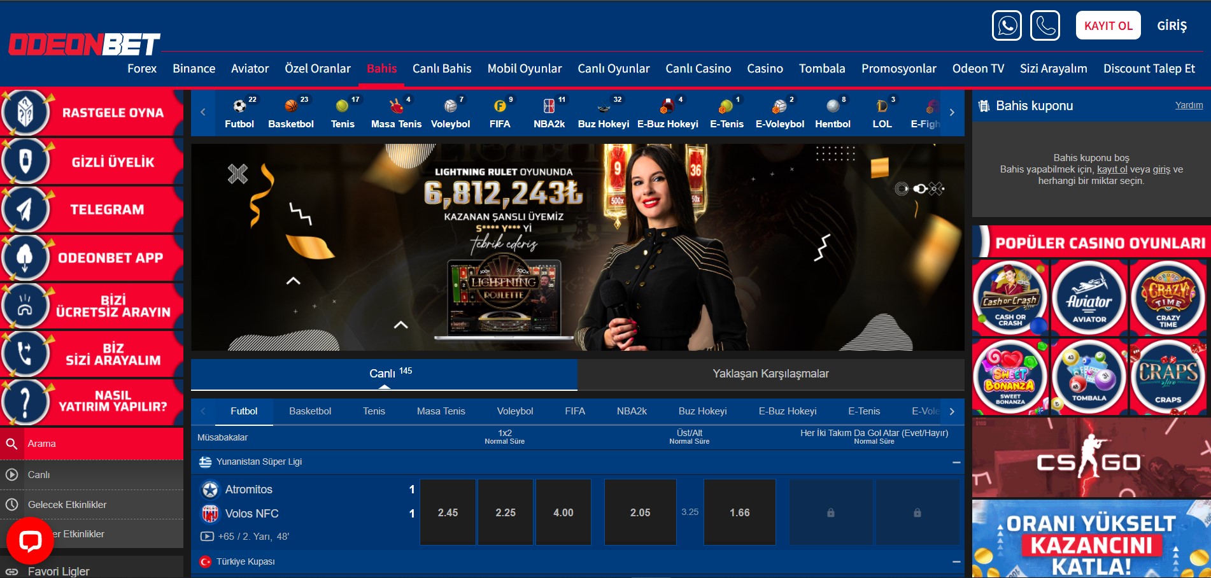Open Cash or Crash casino game
1211x578 pixels.
click(x=1010, y=297)
